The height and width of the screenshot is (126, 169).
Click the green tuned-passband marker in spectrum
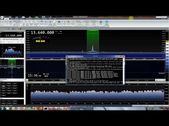point(93,42)
